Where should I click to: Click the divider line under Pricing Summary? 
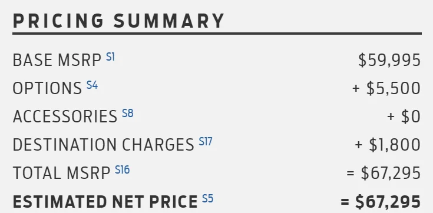click(217, 34)
